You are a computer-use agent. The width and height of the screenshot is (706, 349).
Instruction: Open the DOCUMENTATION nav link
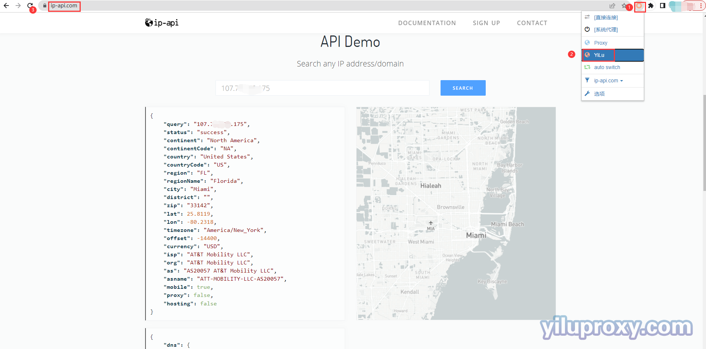click(x=427, y=23)
